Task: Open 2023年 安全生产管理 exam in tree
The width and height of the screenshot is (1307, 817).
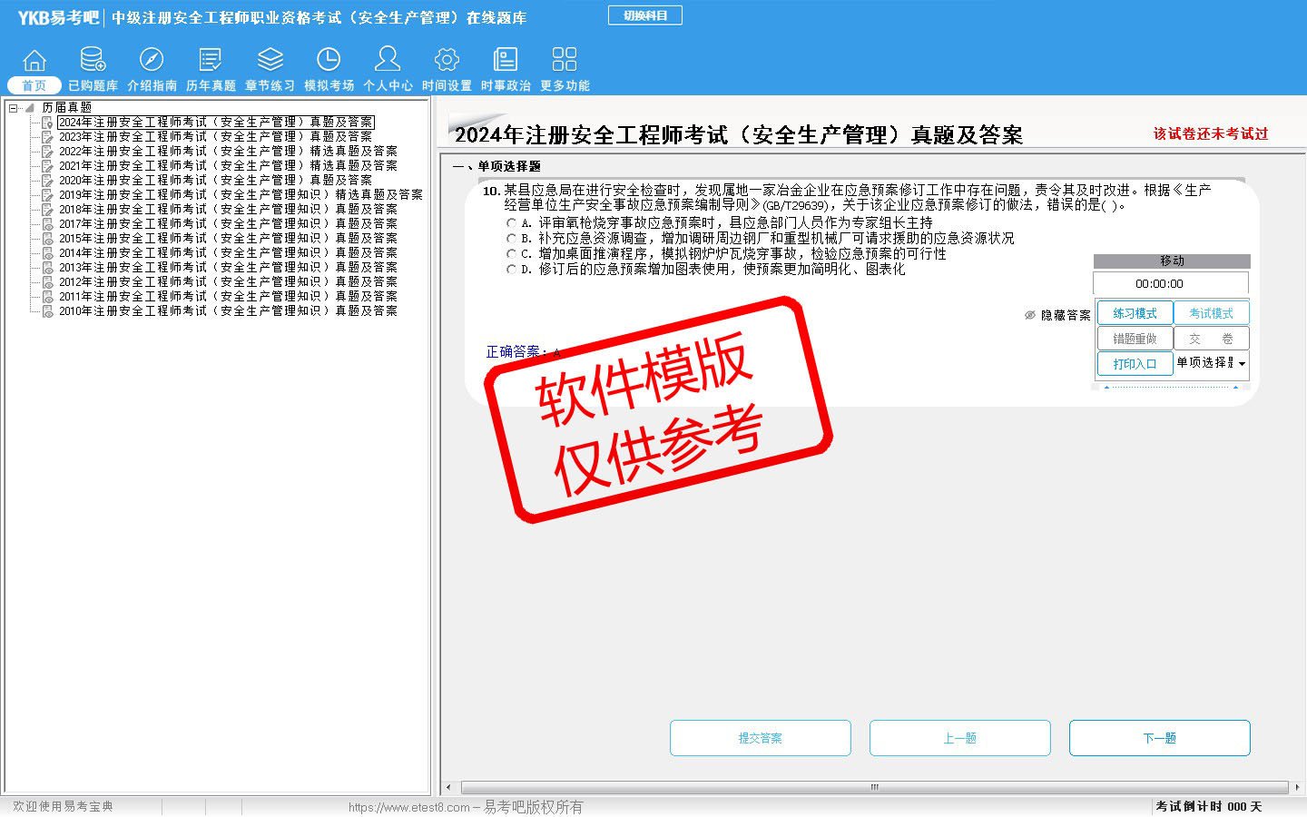Action: tap(215, 137)
